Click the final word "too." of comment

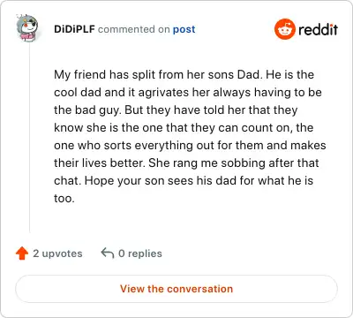pyautogui.click(x=64, y=199)
